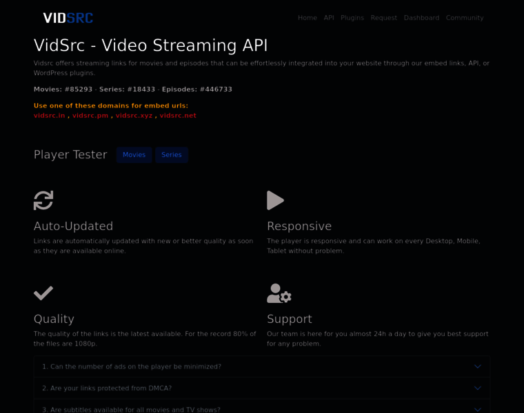Click the Support user-gear icon
Viewport: 524px width, 413px height.
coord(279,293)
